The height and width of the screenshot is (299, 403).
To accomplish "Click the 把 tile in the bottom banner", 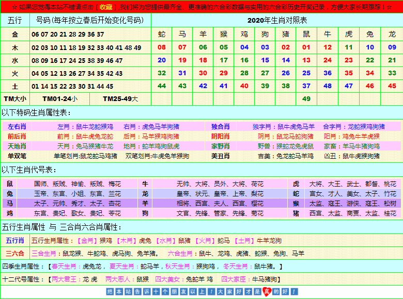I will pos(110,292).
